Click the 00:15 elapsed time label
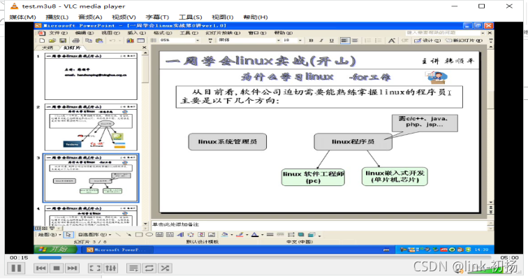Viewport: 528px width, 279px height. [19, 258]
